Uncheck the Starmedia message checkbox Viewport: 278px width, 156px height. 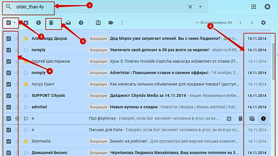(8, 141)
